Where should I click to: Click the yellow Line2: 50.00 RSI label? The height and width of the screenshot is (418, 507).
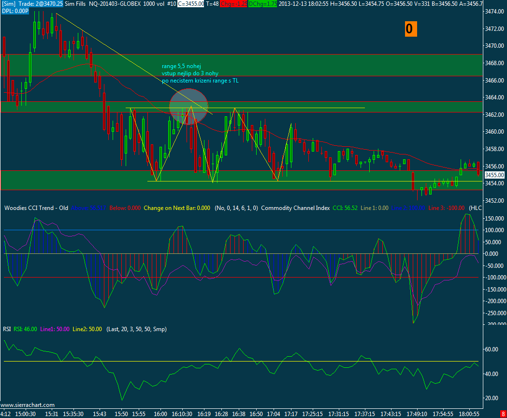click(87, 329)
